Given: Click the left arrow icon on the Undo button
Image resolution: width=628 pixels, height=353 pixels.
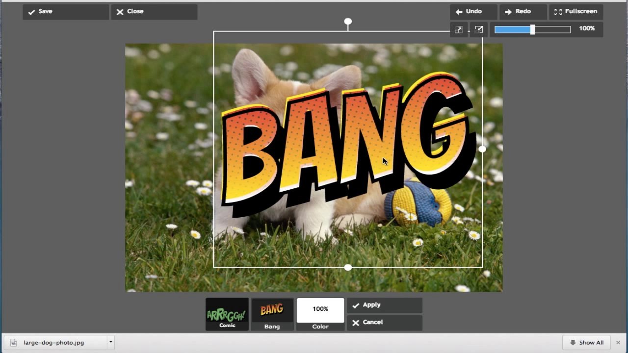Looking at the screenshot, I should coord(459,12).
